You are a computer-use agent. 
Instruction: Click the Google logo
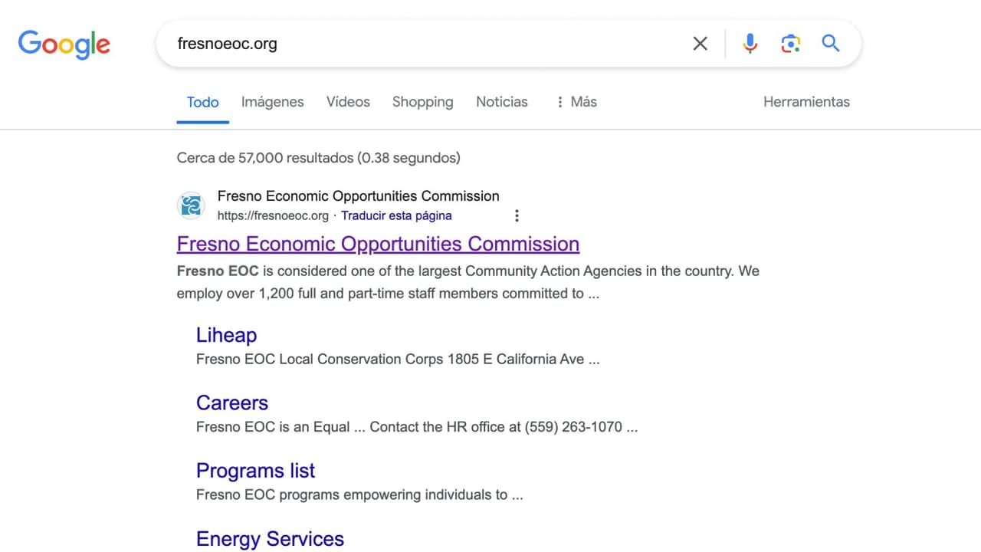pos(64,44)
